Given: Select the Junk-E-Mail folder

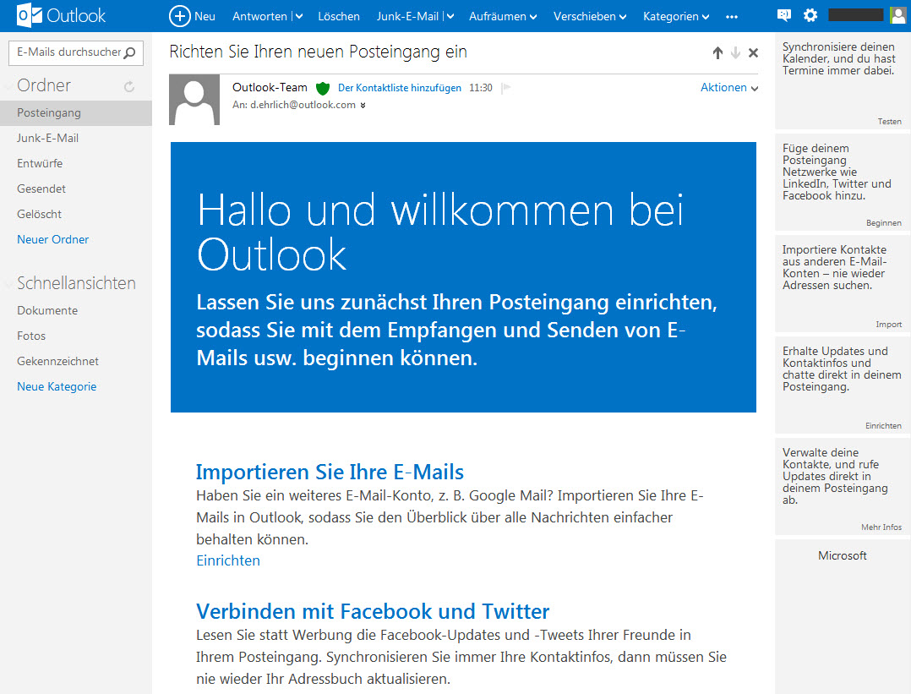Looking at the screenshot, I should click(47, 138).
